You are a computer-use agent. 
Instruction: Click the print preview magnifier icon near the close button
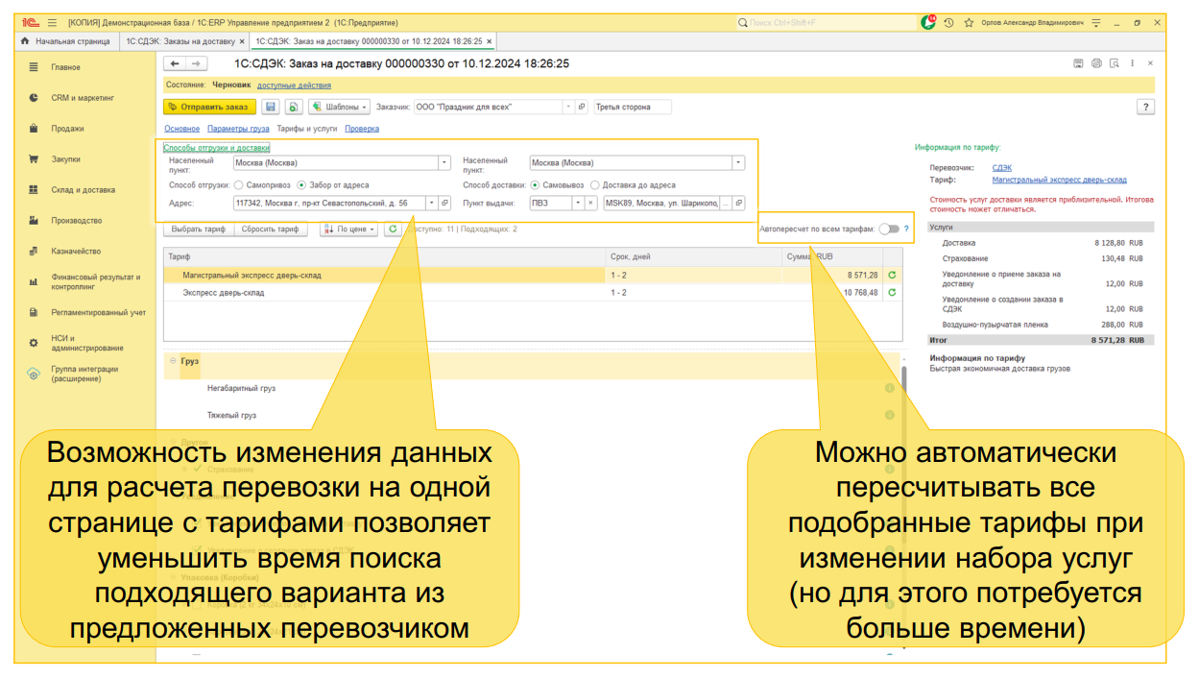1115,63
